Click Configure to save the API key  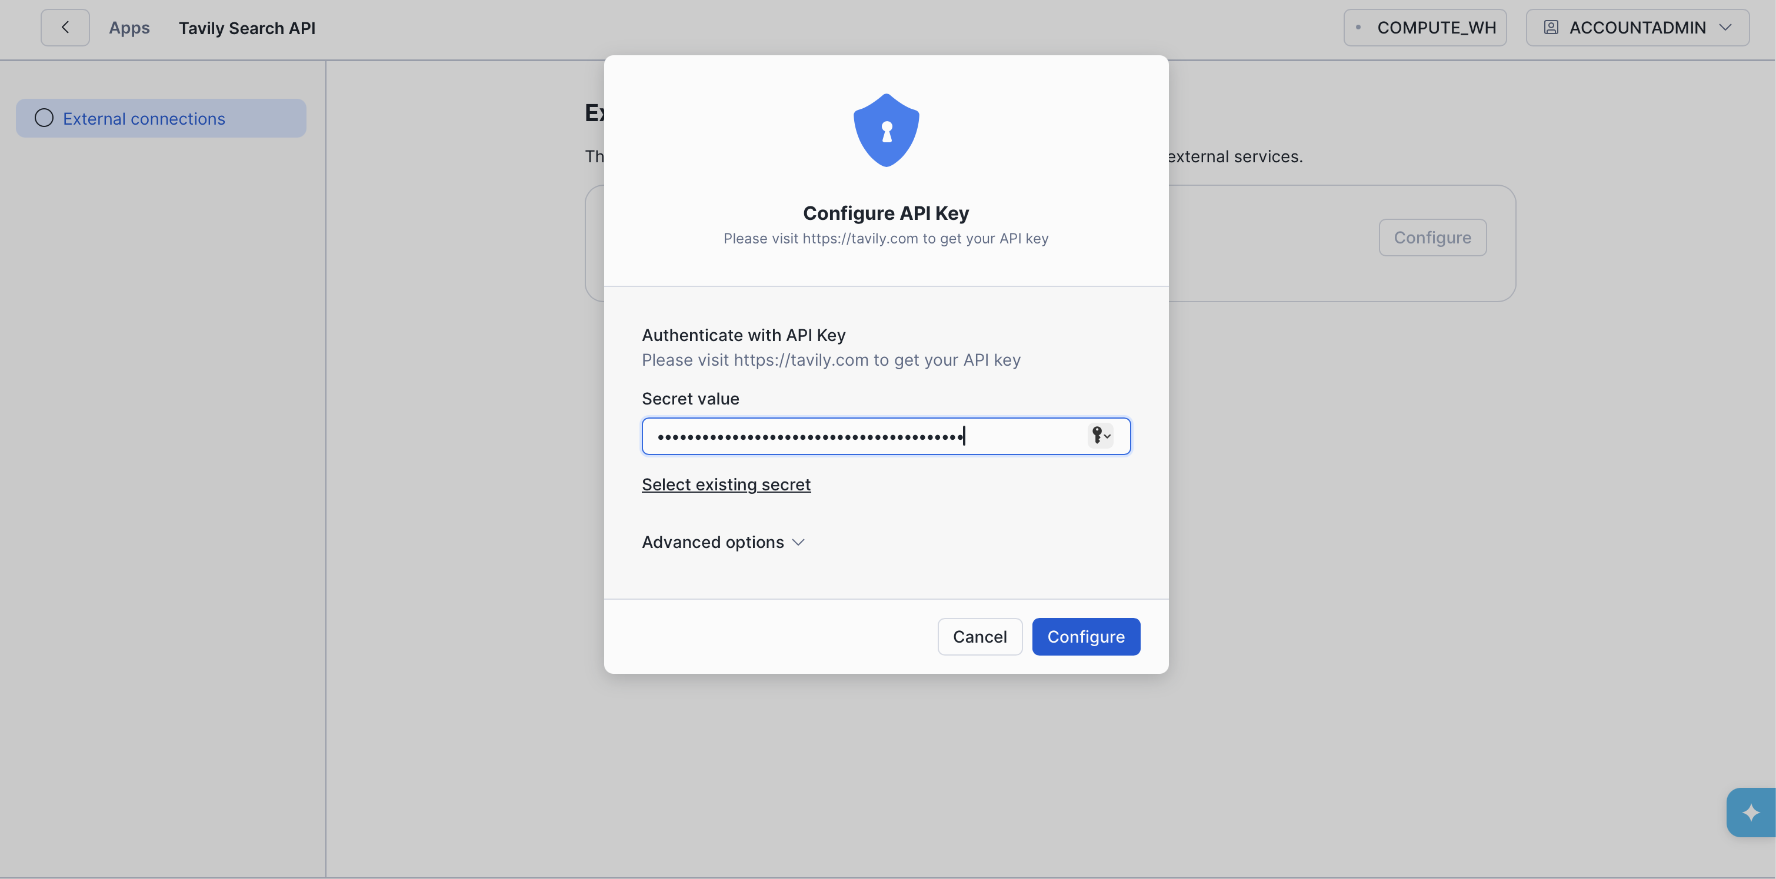point(1086,637)
